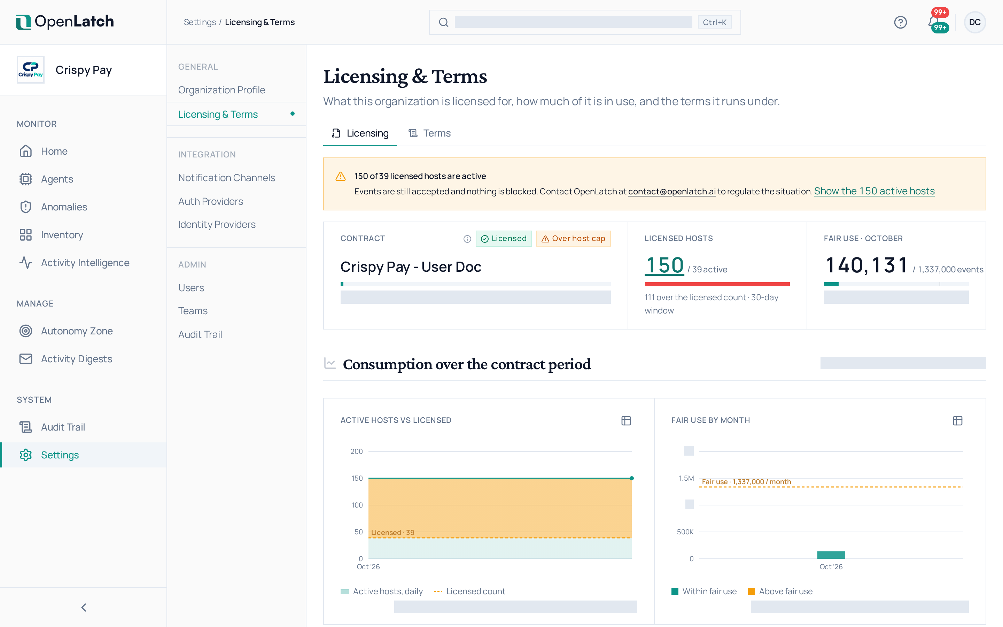Click the Licensing & Terms sidebar item
1003x627 pixels.
pyautogui.click(x=236, y=114)
